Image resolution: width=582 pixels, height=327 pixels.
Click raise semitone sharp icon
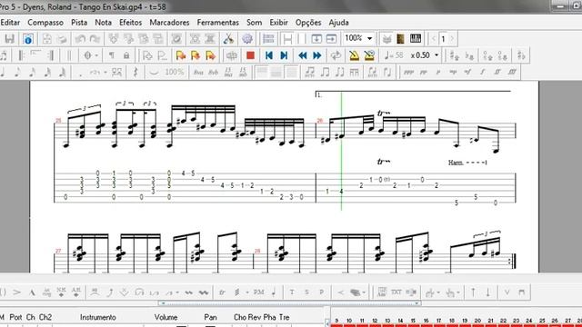455,55
